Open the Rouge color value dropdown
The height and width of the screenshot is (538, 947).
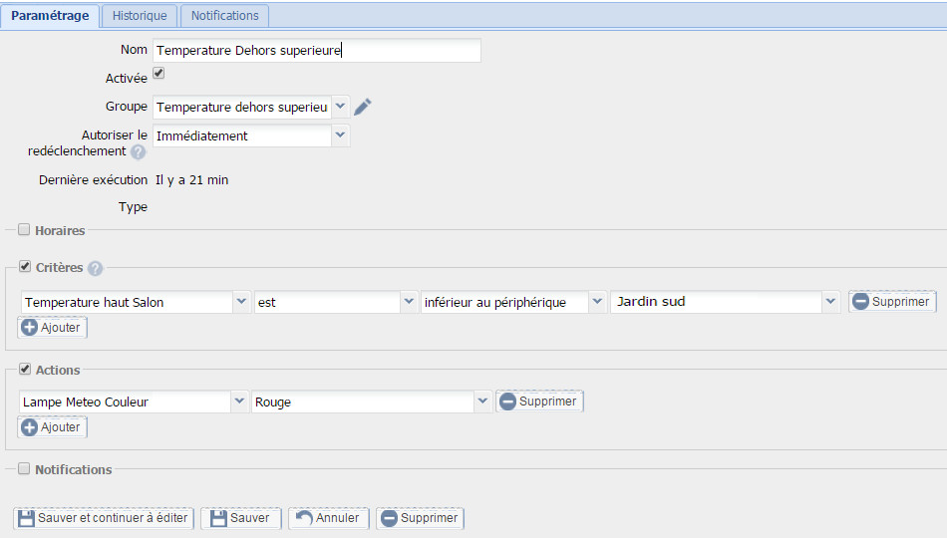click(x=481, y=402)
